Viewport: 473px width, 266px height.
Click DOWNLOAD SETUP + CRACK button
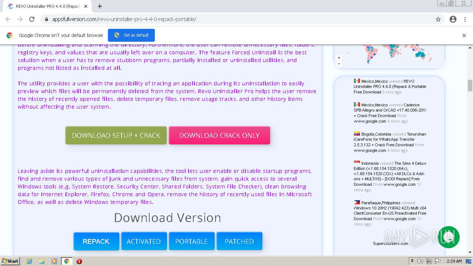(x=116, y=135)
